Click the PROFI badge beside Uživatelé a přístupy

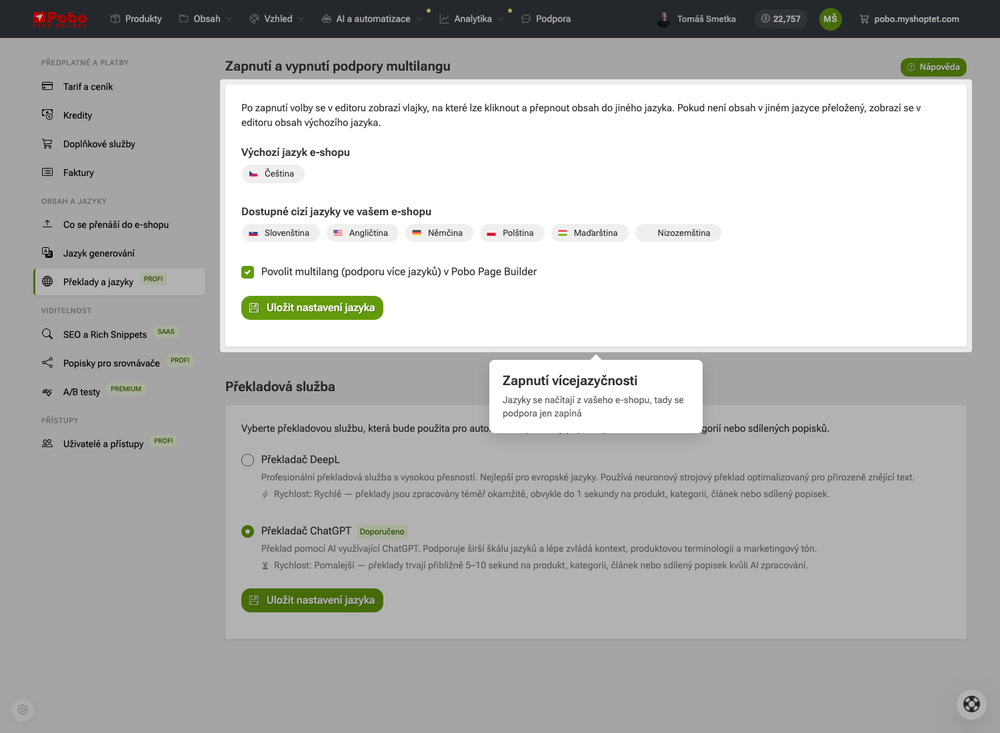tap(163, 441)
